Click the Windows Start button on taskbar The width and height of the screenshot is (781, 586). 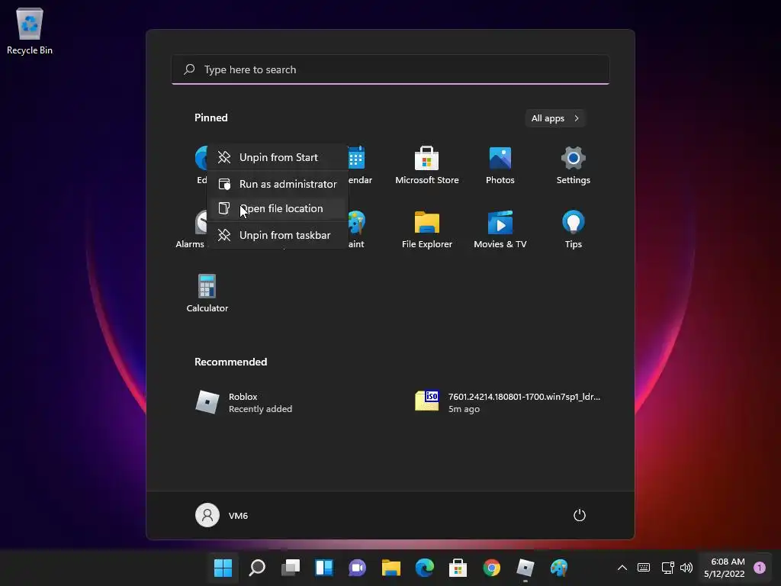point(223,568)
